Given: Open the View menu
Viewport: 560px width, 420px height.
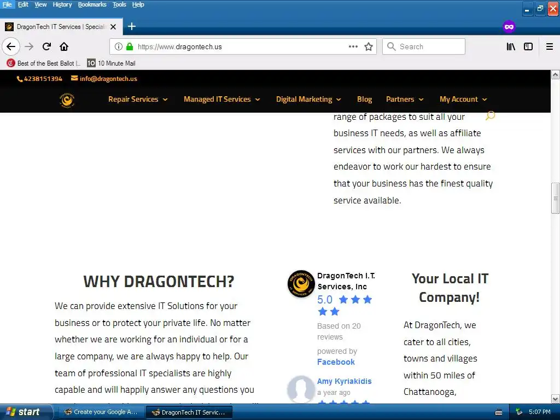Looking at the screenshot, I should (40, 4).
